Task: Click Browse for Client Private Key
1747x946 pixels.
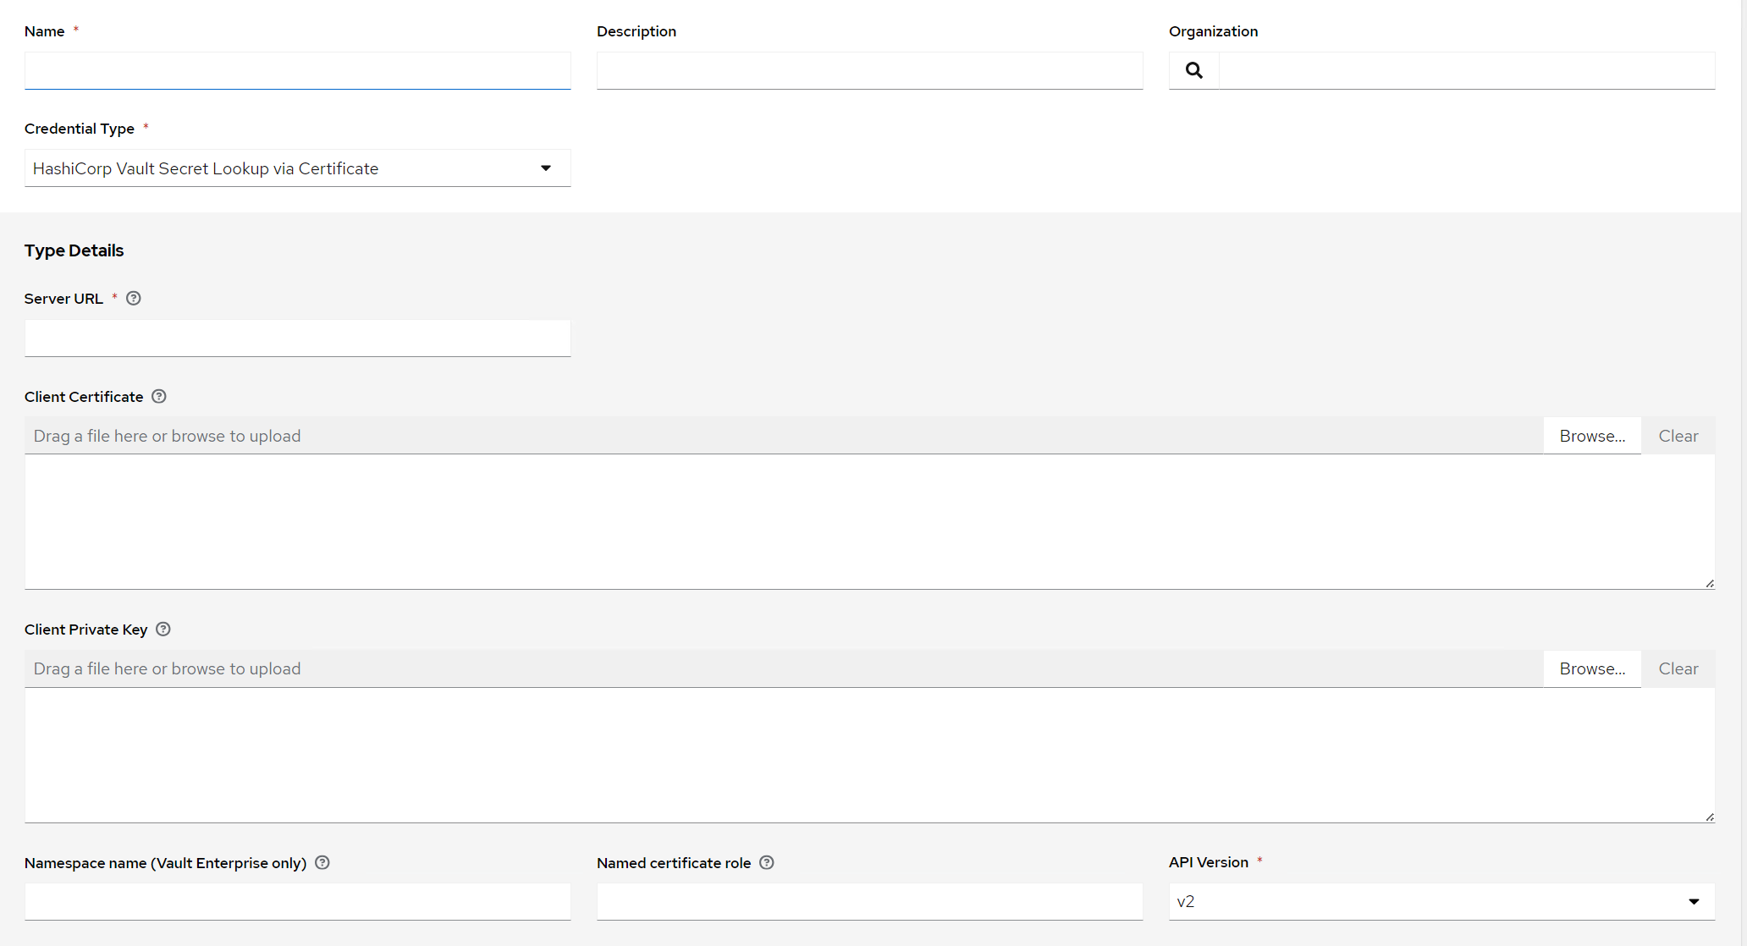Action: pos(1591,668)
